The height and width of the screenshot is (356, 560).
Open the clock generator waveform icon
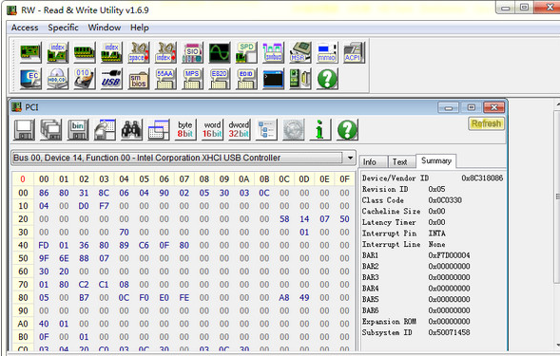click(220, 52)
